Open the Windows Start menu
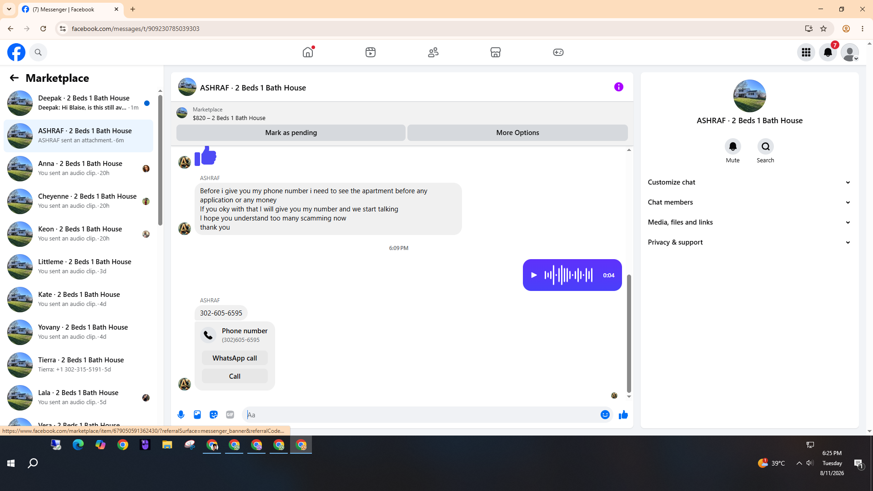 (x=11, y=463)
